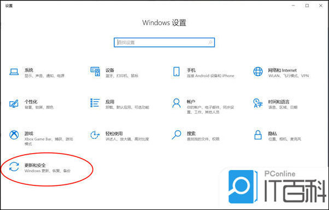This screenshot has height=210, width=329.
Task: Select the 搜索 heading text
Action: [x=191, y=133]
